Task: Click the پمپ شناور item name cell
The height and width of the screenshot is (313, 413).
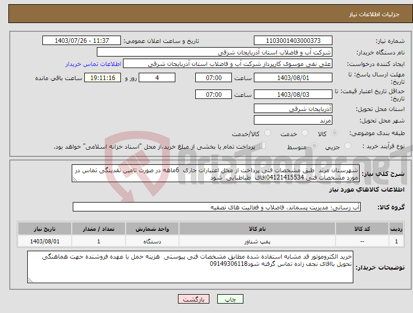Action: 257,241
